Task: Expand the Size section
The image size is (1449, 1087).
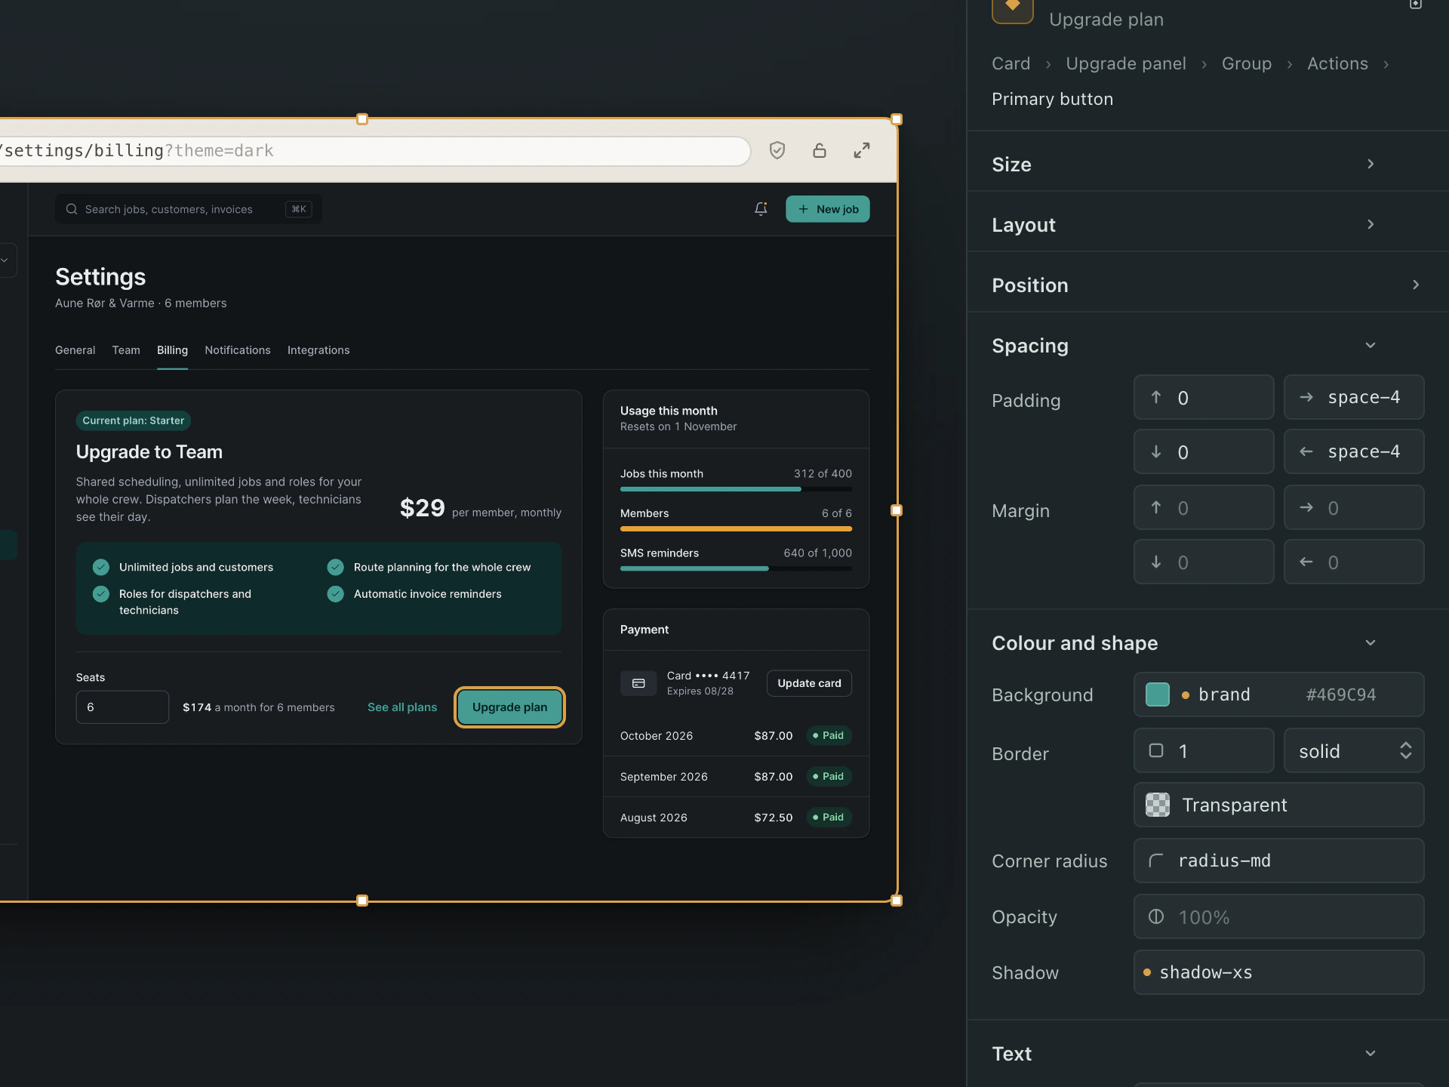Action: click(x=1371, y=164)
